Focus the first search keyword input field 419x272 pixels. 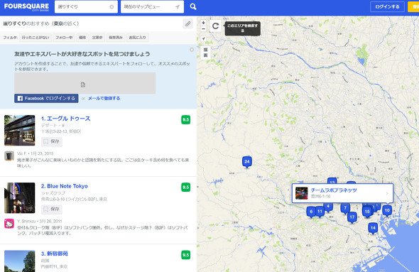pyautogui.click(x=83, y=7)
